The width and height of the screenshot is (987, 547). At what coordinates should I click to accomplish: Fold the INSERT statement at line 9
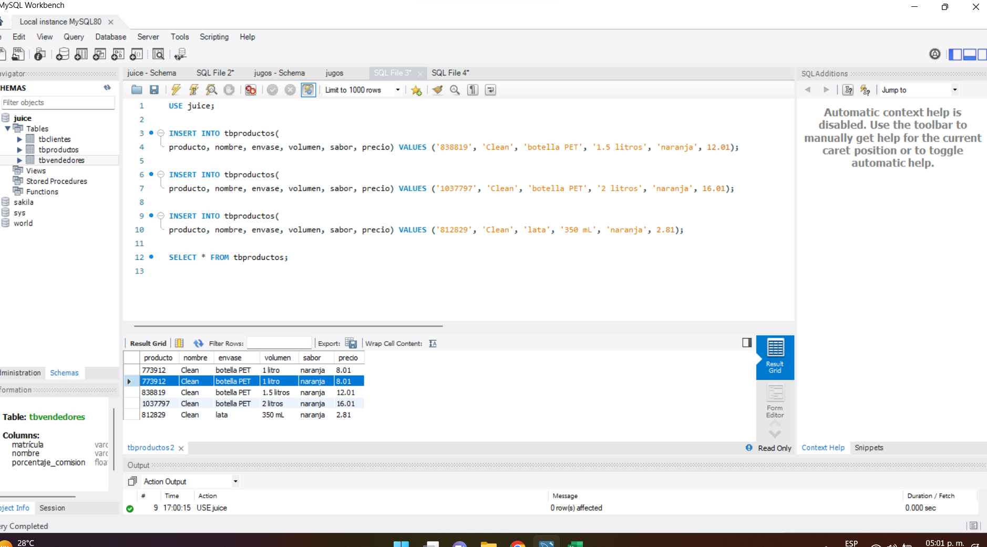(161, 216)
